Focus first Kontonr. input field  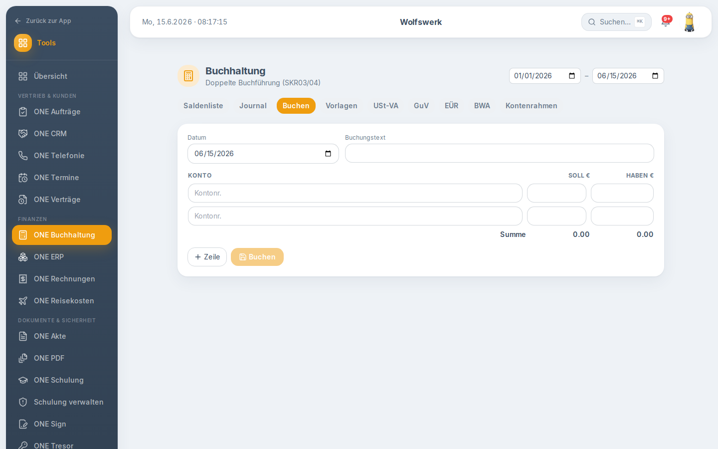355,193
